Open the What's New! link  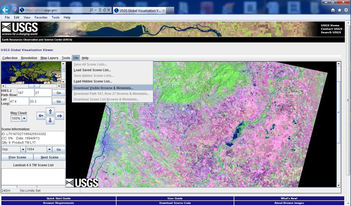(x=289, y=198)
